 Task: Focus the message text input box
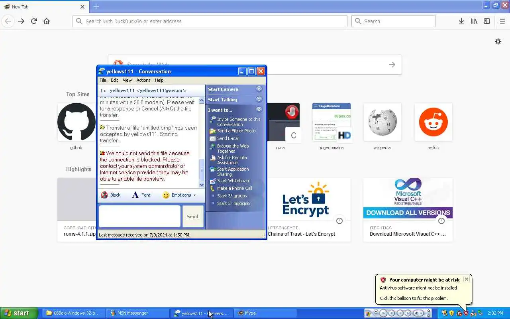click(139, 216)
